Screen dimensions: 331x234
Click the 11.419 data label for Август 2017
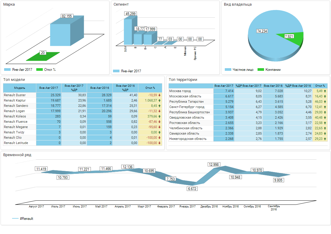[x=41, y=169]
